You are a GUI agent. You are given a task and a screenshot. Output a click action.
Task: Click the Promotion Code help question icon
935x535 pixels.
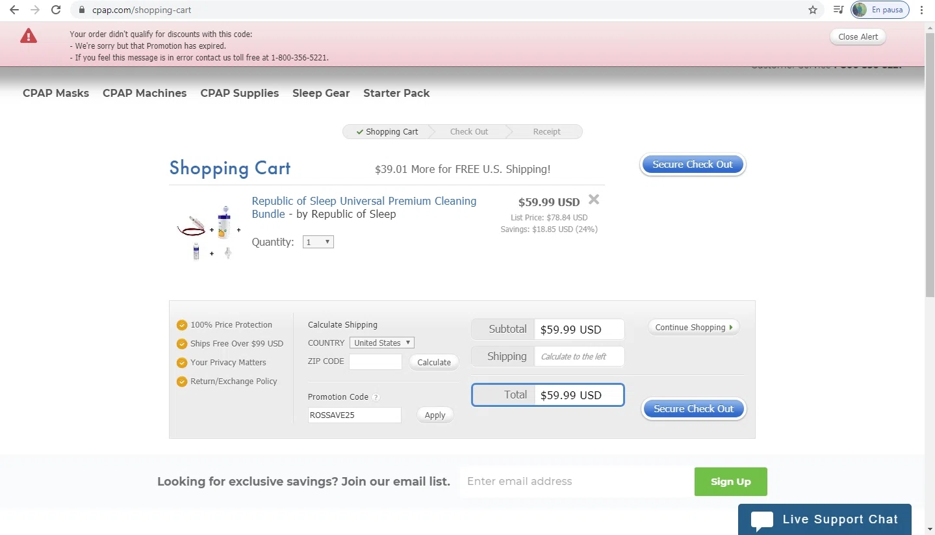coord(376,397)
